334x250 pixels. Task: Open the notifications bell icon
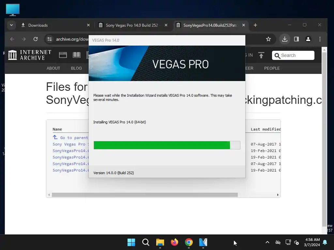tap(325, 242)
